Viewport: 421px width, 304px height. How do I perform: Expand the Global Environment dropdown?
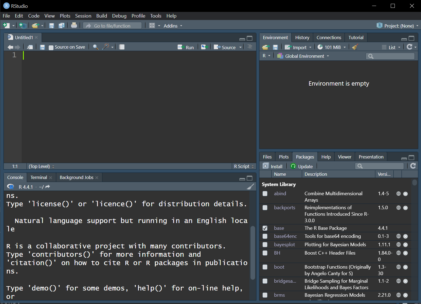pos(304,56)
